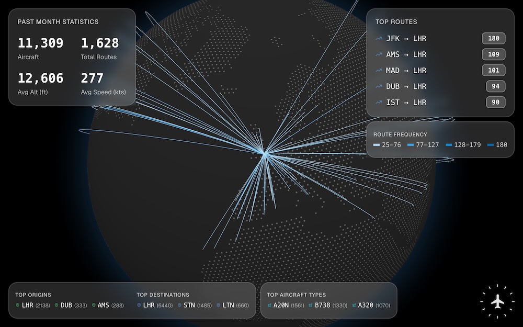Click the trend icon beside AMS → LHR

click(x=379, y=54)
